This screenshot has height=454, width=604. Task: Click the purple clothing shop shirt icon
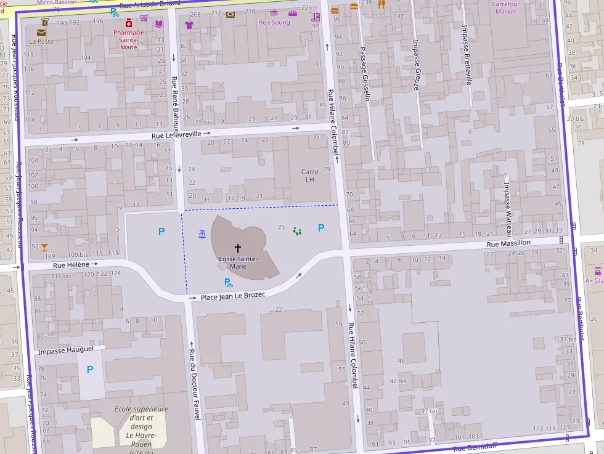click(189, 25)
